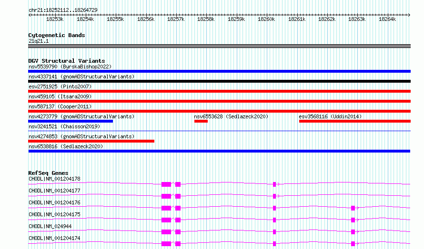424x249 pixels.
Task: Click the CHODL|NM_001204177 transcript label
Action: (54, 191)
